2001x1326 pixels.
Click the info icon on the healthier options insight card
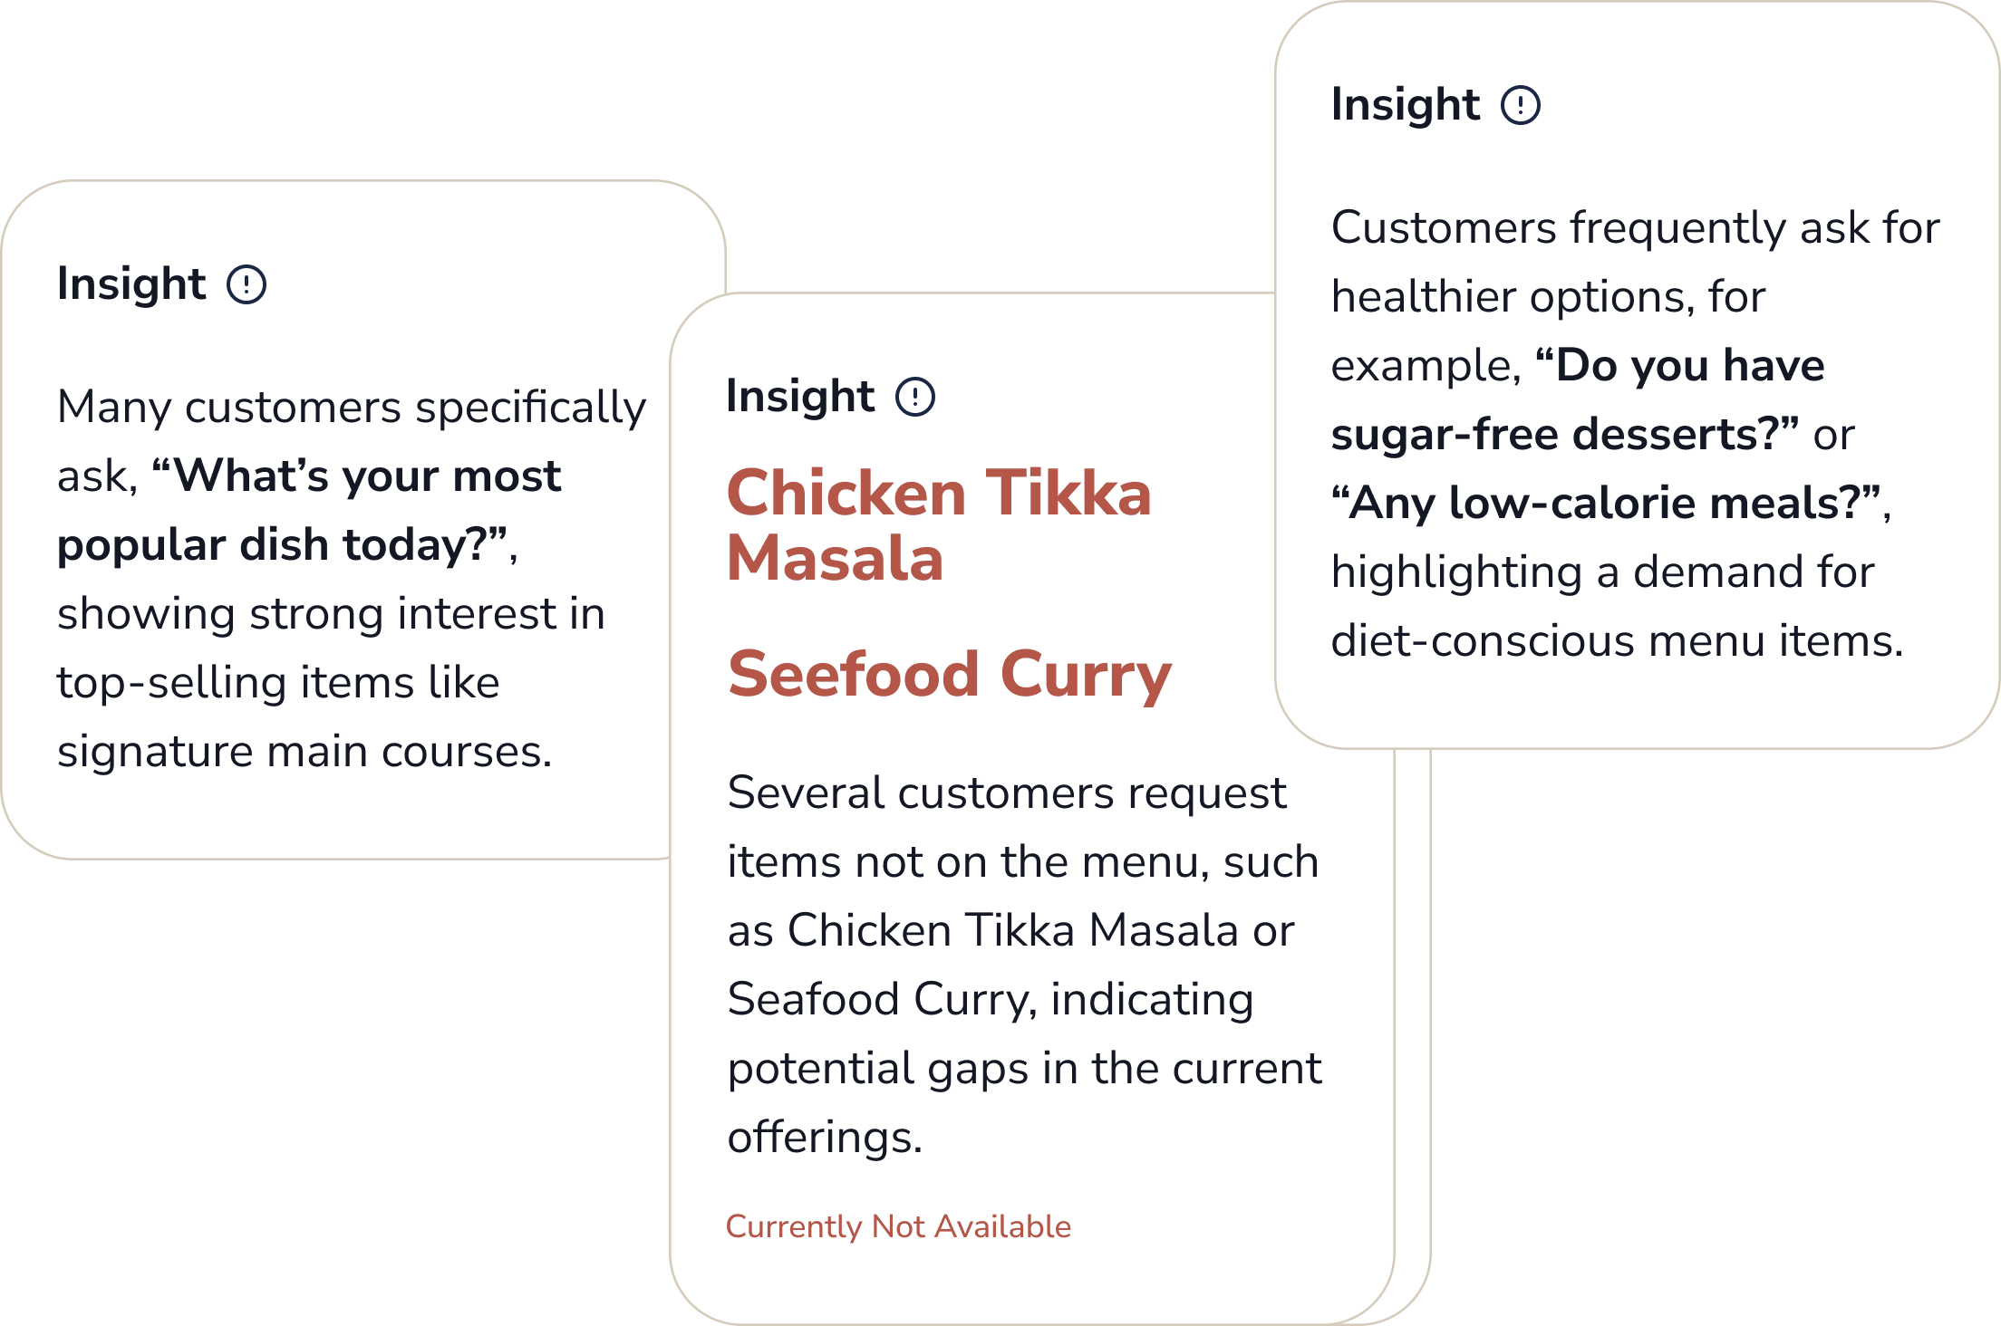pyautogui.click(x=1521, y=105)
